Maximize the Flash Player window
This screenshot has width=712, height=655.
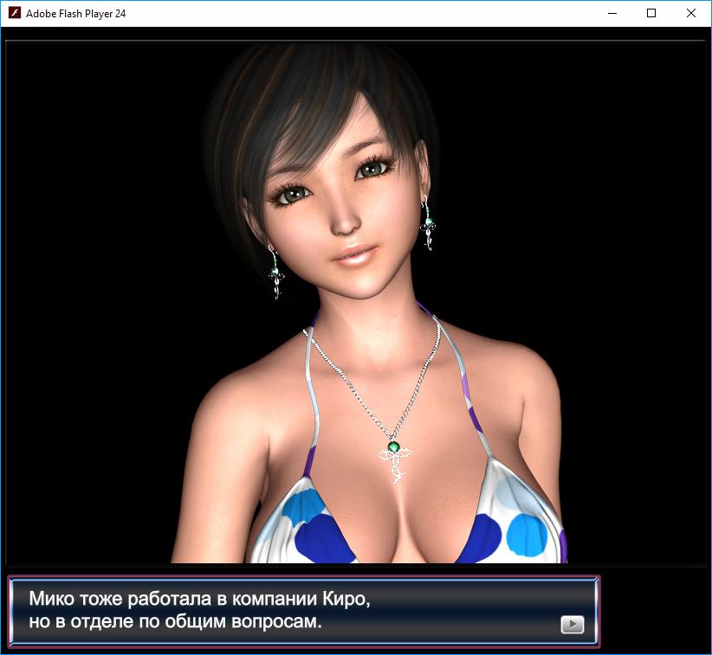pyautogui.click(x=651, y=13)
